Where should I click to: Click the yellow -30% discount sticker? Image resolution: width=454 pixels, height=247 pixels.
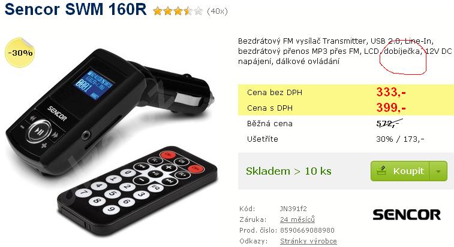20,53
